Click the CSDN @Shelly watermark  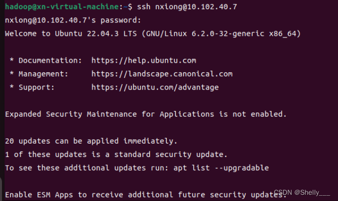click(x=302, y=192)
